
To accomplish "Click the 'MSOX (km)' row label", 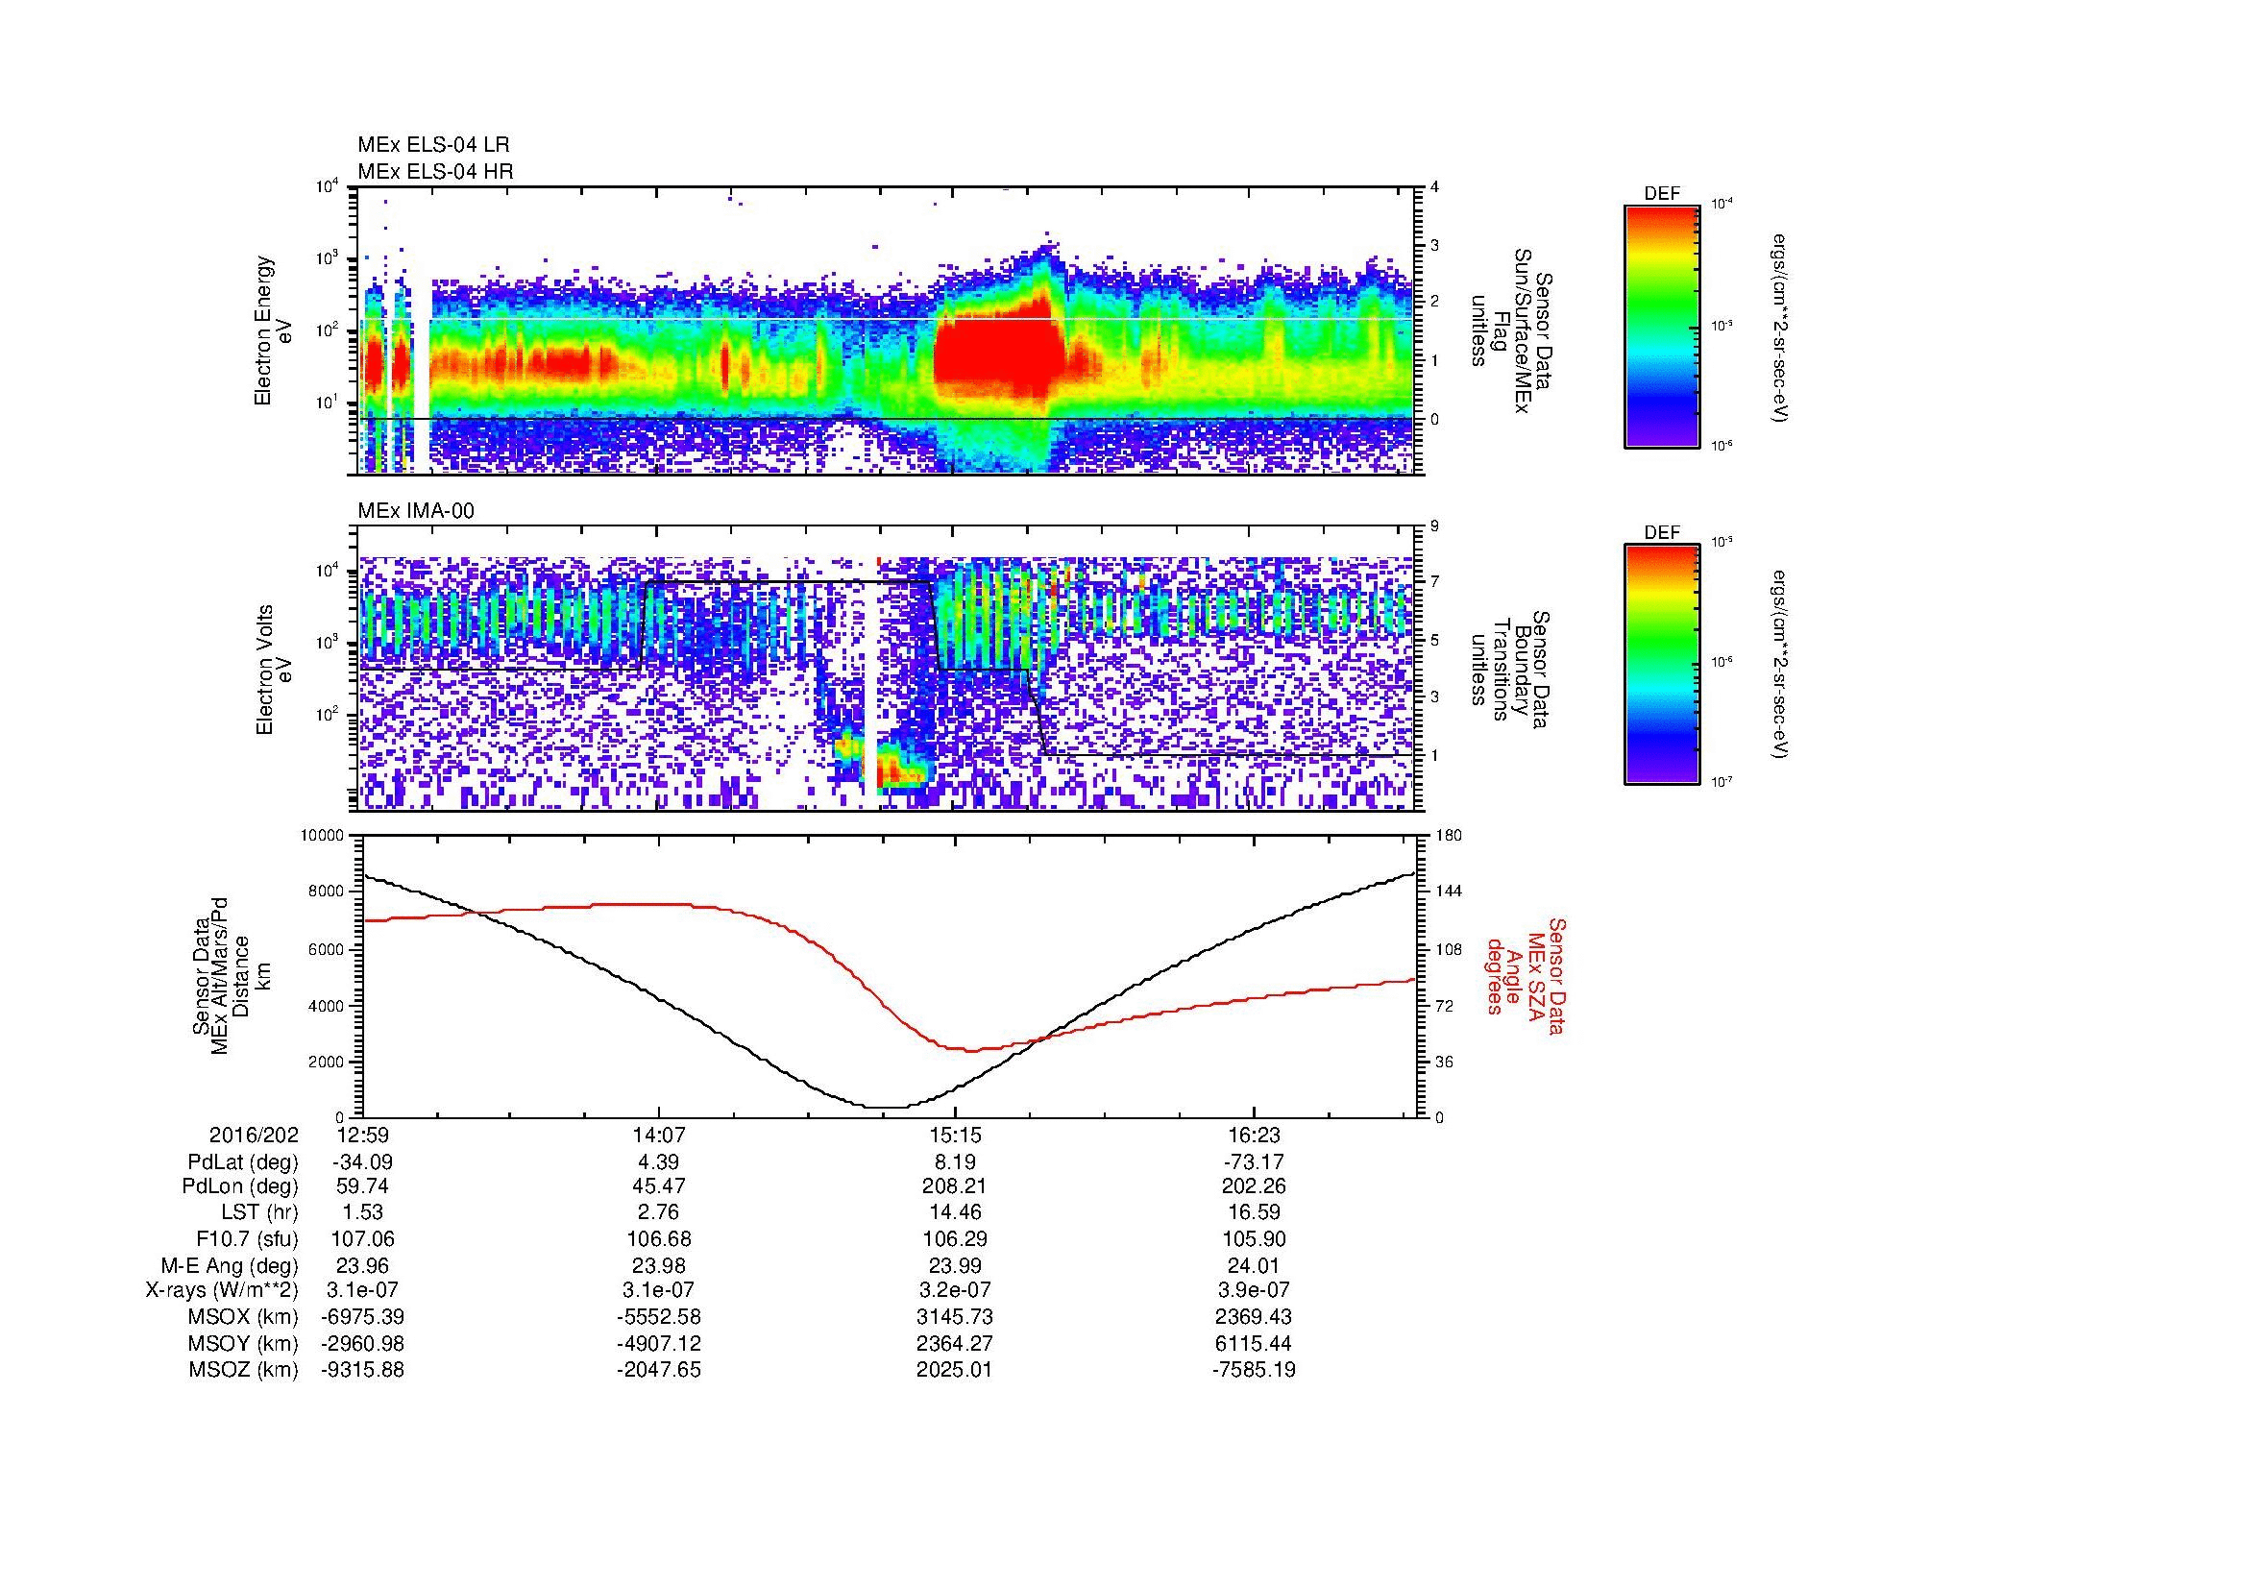I will click(244, 1317).
